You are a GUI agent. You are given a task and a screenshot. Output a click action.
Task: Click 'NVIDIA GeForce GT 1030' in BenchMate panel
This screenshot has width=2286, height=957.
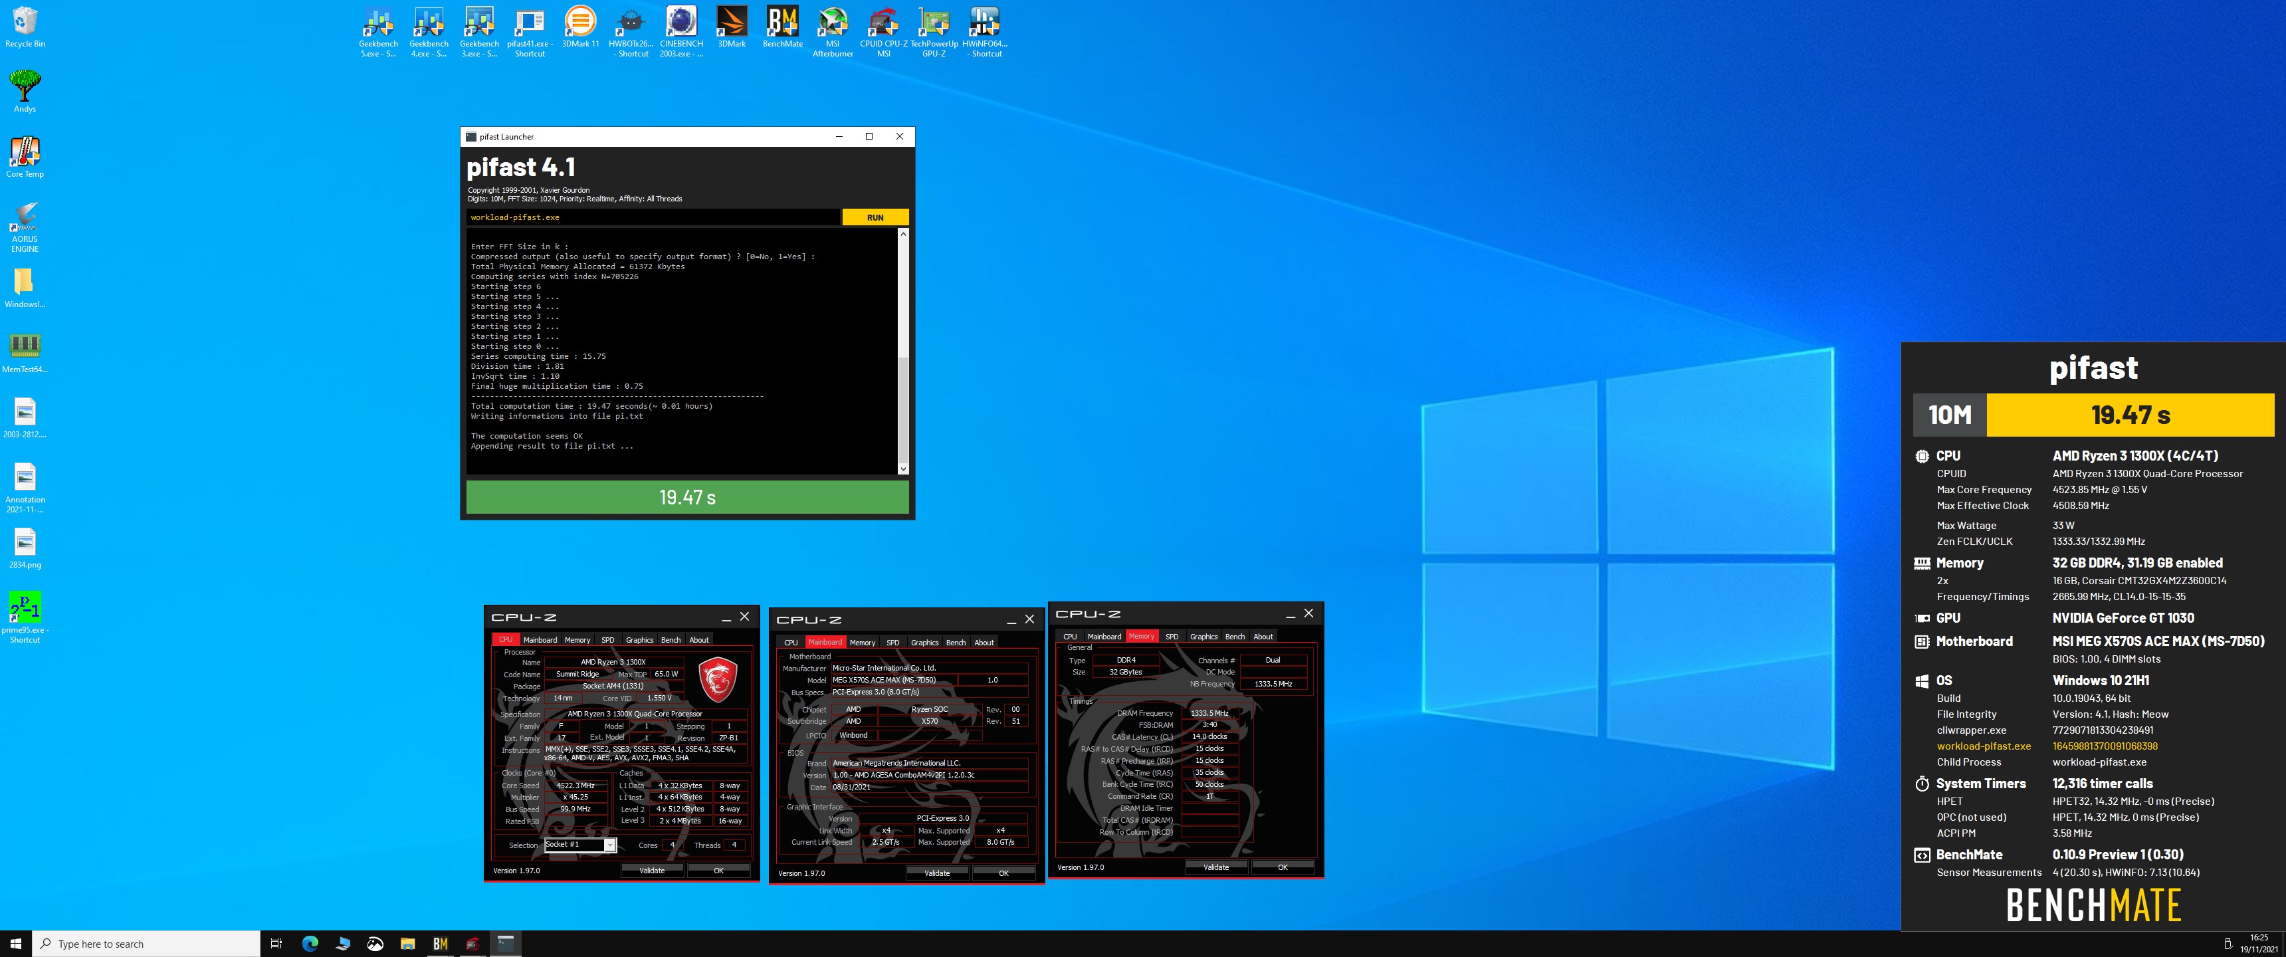pyautogui.click(x=2123, y=618)
